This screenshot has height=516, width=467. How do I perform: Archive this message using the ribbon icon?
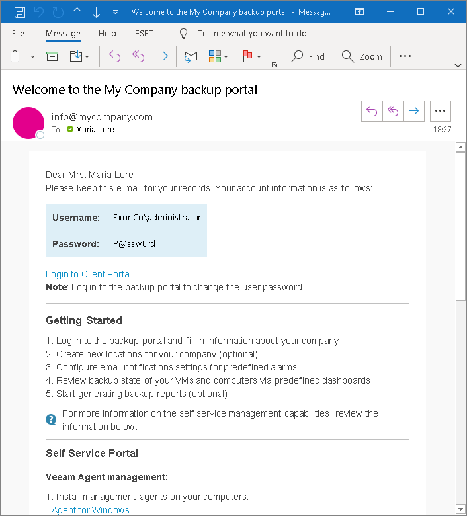pos(52,56)
